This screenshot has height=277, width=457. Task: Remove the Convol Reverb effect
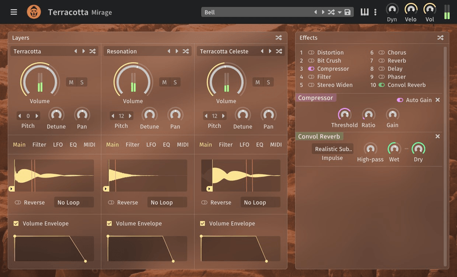(438, 137)
